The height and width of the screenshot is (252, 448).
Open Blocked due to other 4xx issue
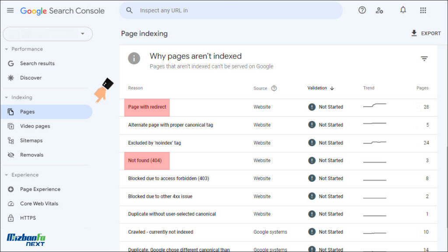point(160,197)
